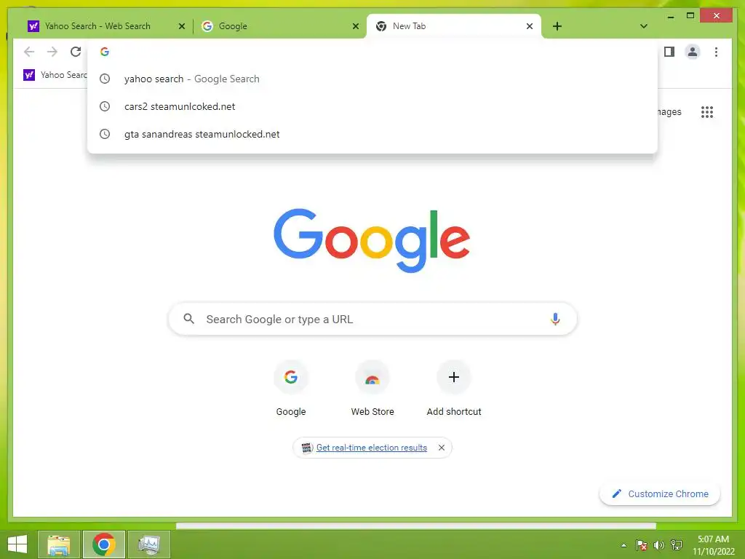Switch to Yahoo Search - Web Search tab
Screen dimensions: 745x559
pyautogui.click(x=106, y=26)
